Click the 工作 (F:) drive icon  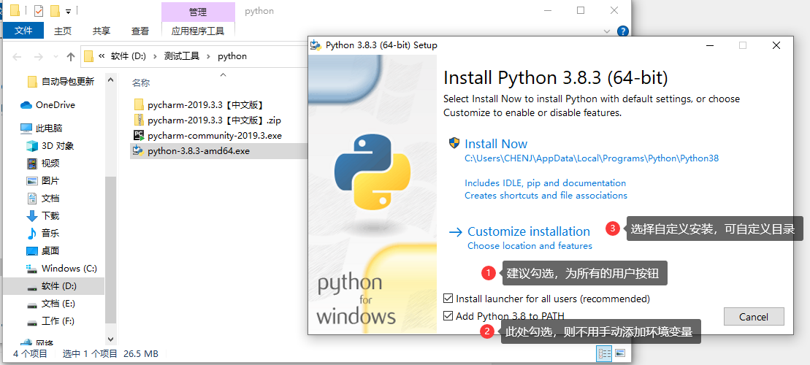33,322
